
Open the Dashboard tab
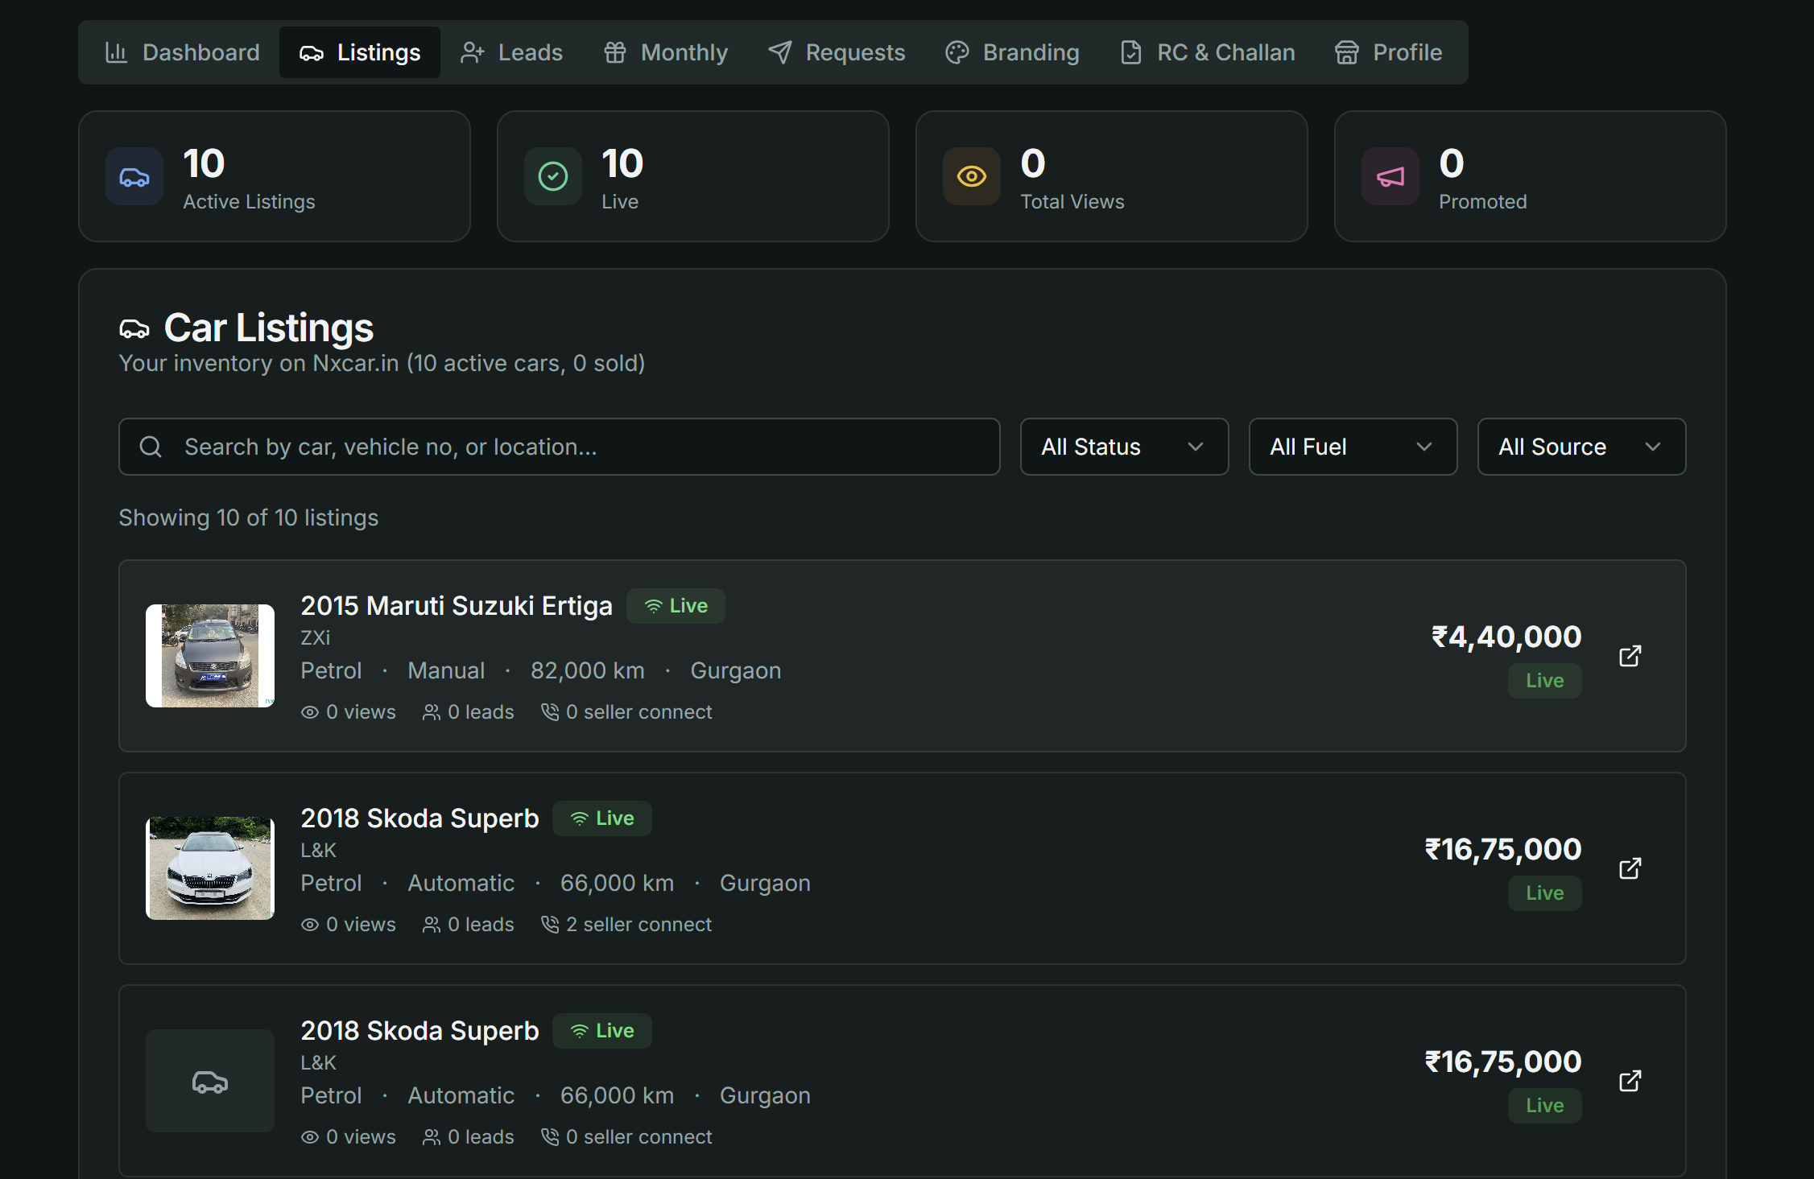click(x=183, y=52)
